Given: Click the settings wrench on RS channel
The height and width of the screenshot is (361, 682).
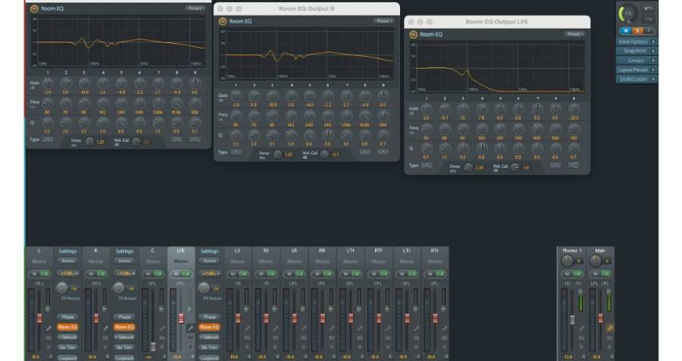Looking at the screenshot, I should coord(275,328).
